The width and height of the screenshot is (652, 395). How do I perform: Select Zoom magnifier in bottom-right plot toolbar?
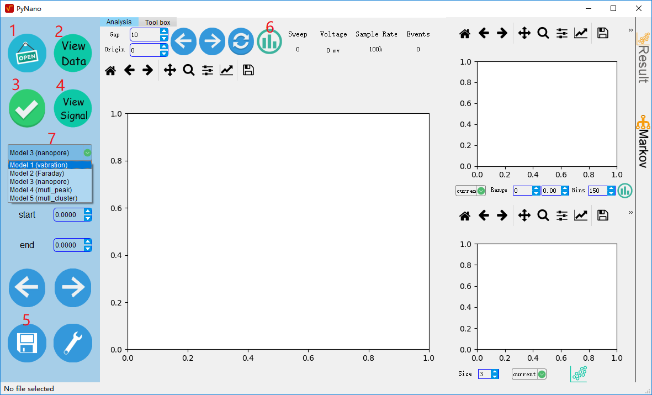[543, 215]
